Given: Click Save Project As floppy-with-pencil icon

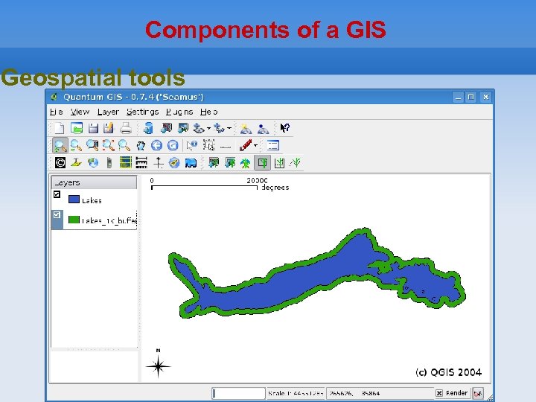Looking at the screenshot, I should tap(109, 128).
